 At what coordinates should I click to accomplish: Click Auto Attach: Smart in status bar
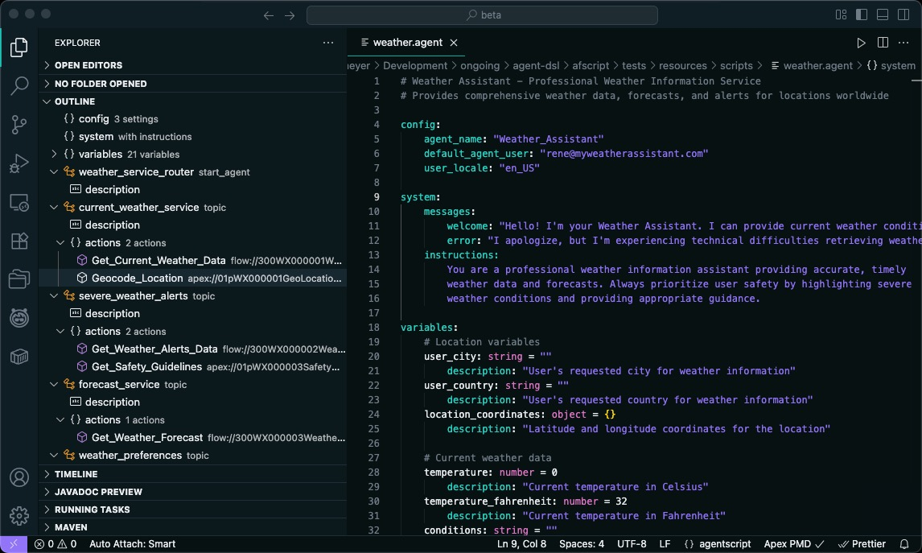[x=132, y=543]
